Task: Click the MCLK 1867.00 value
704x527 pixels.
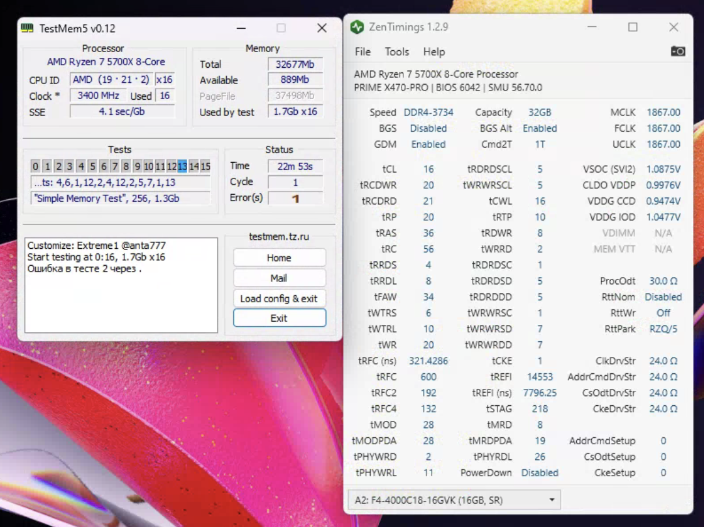Action: pyautogui.click(x=663, y=112)
